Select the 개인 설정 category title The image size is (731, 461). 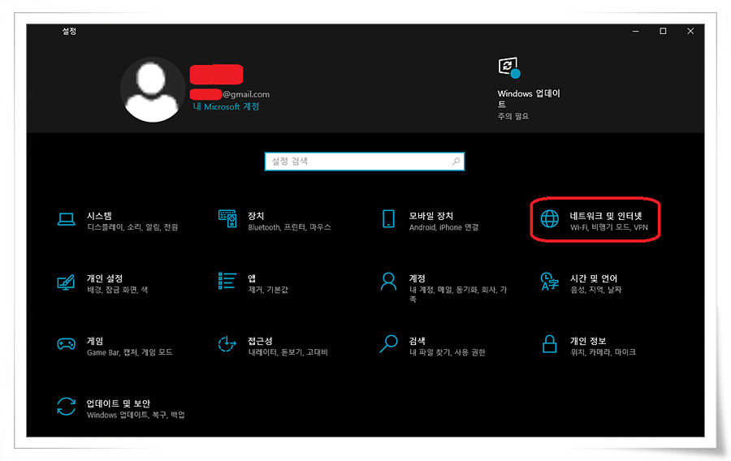point(105,278)
